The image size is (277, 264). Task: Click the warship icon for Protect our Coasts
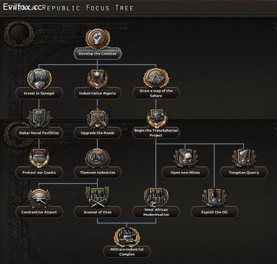click(39, 157)
